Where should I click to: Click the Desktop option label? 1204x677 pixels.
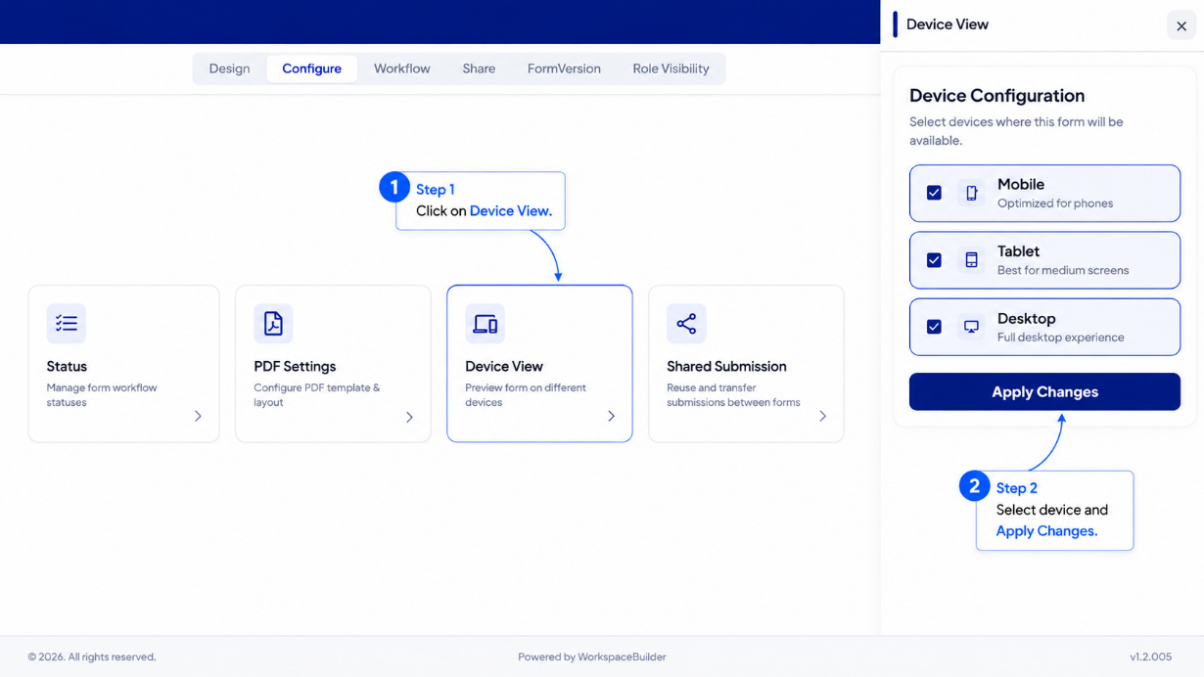tap(1026, 319)
